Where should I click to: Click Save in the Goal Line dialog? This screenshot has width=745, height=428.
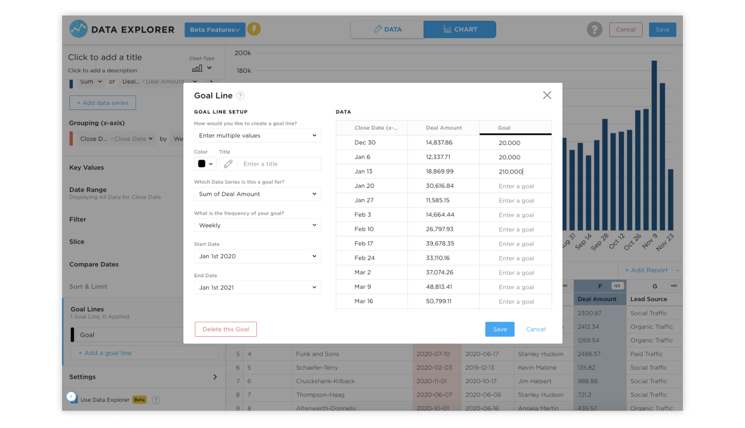(x=499, y=329)
